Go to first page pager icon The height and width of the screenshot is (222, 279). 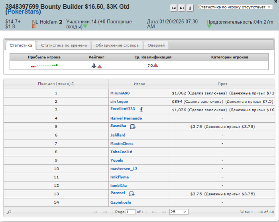point(95,212)
